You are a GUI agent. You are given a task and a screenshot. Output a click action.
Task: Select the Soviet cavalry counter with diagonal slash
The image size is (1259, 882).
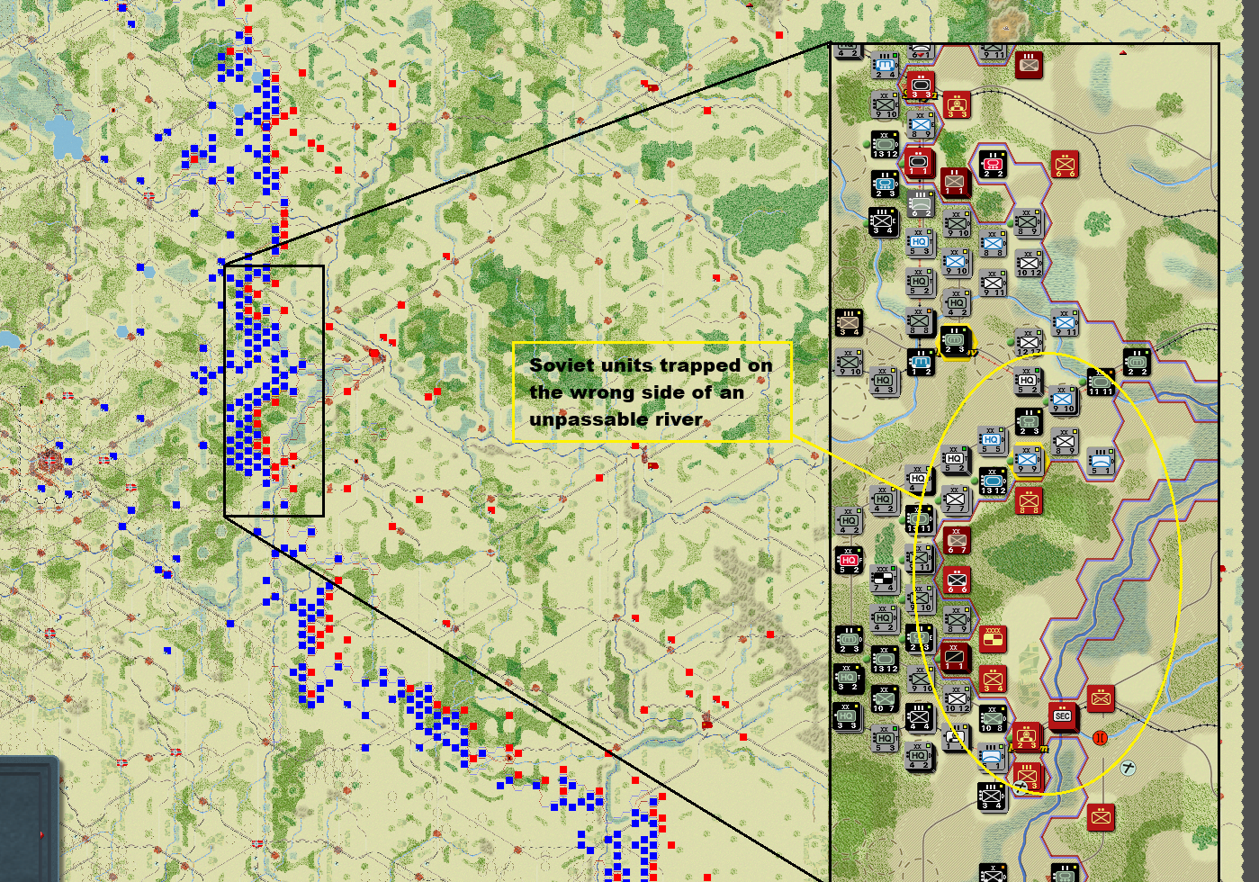(x=956, y=658)
